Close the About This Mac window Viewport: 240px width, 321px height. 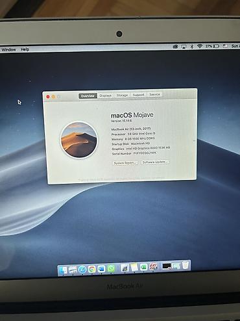tap(48, 97)
